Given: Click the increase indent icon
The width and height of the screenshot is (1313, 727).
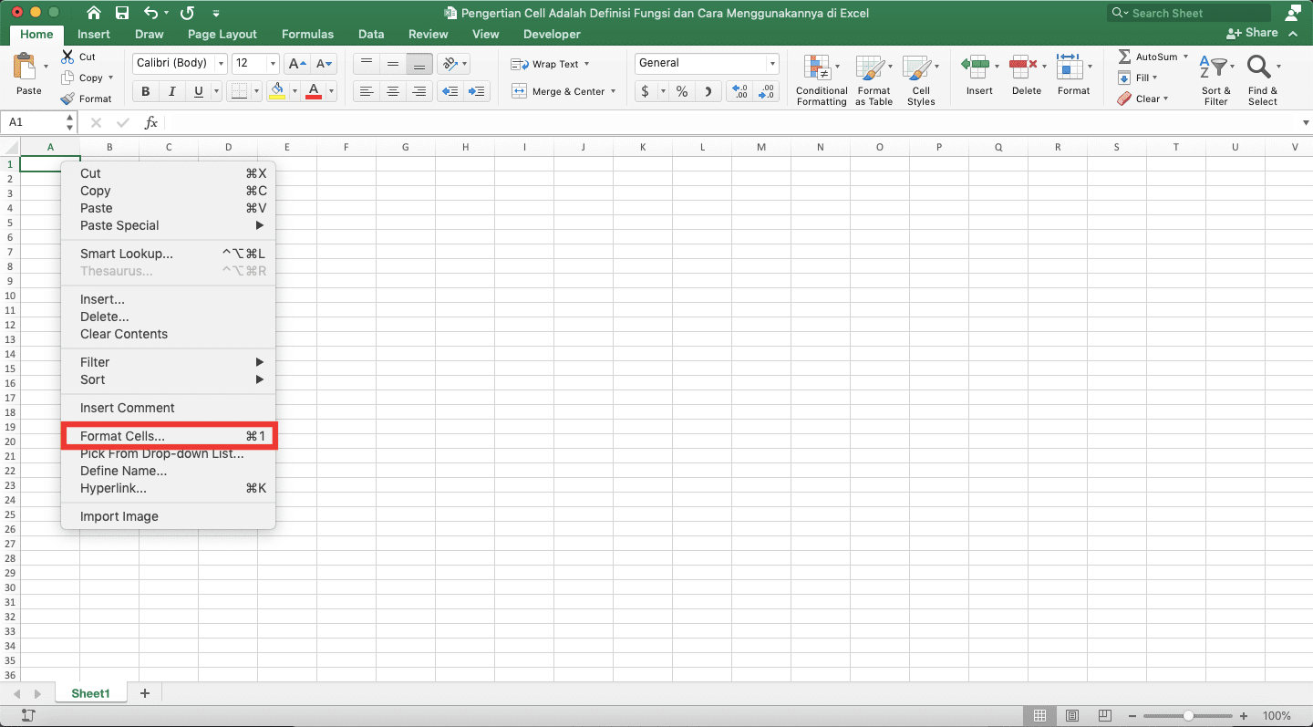Looking at the screenshot, I should pos(477,91).
